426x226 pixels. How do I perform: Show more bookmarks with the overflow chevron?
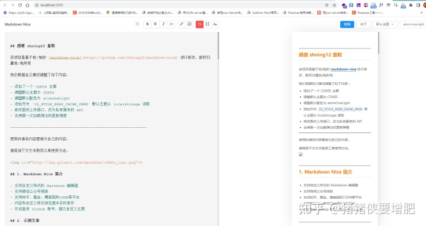point(421,12)
